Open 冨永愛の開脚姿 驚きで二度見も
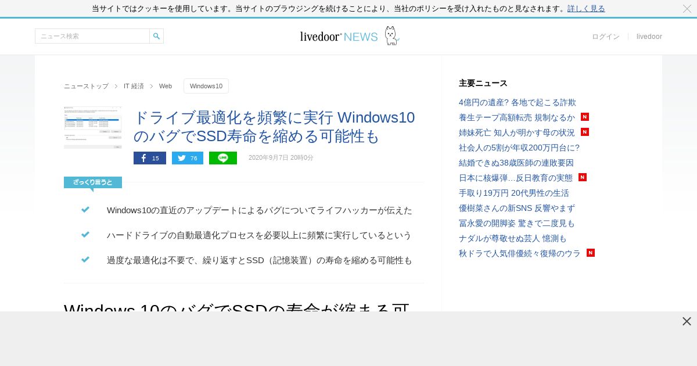This screenshot has width=697, height=366. [x=517, y=223]
